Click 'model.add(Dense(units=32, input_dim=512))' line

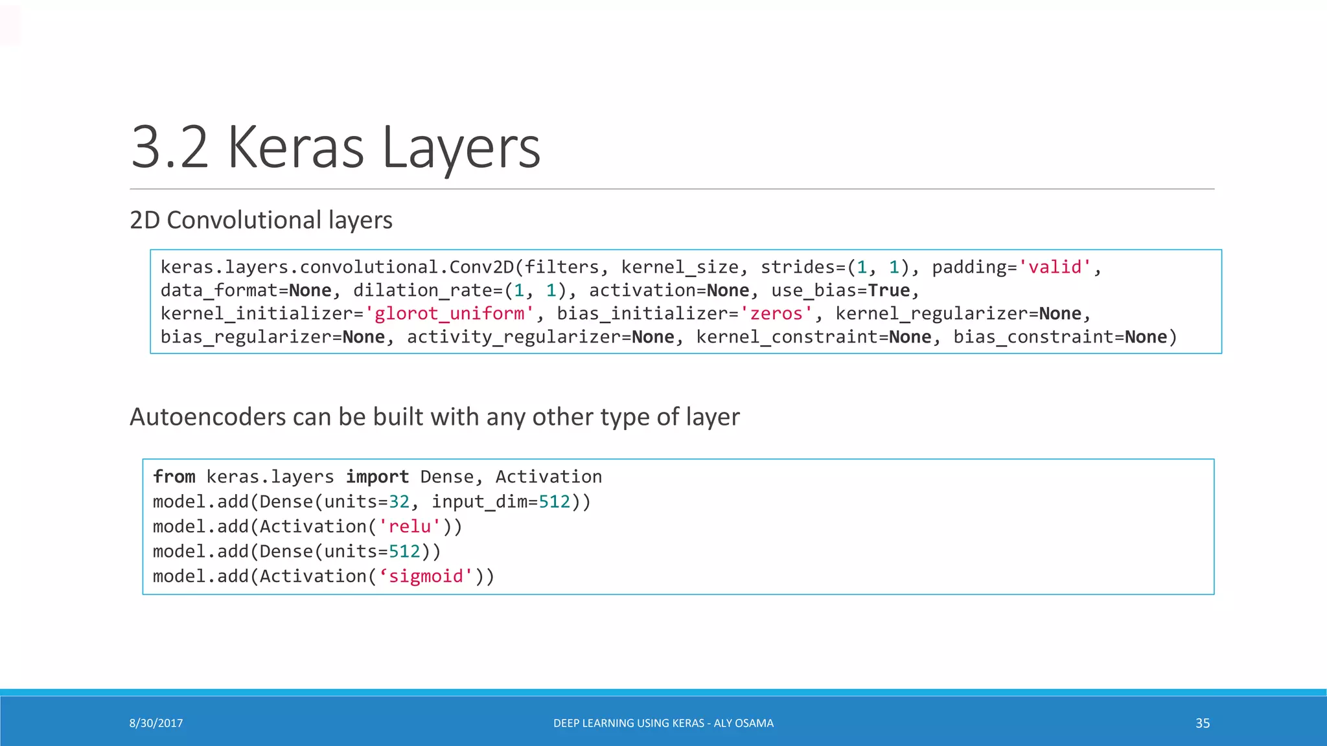click(372, 502)
